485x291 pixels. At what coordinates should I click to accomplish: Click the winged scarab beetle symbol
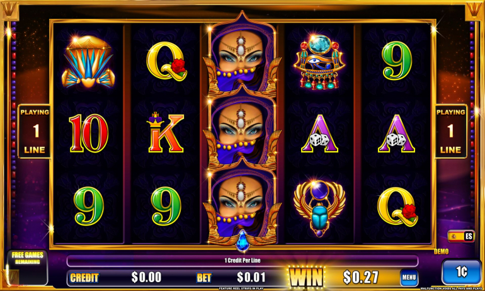tap(319, 207)
